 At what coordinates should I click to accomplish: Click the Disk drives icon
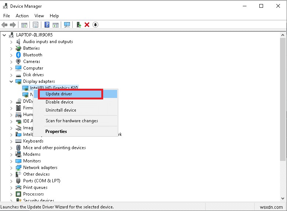(x=18, y=75)
